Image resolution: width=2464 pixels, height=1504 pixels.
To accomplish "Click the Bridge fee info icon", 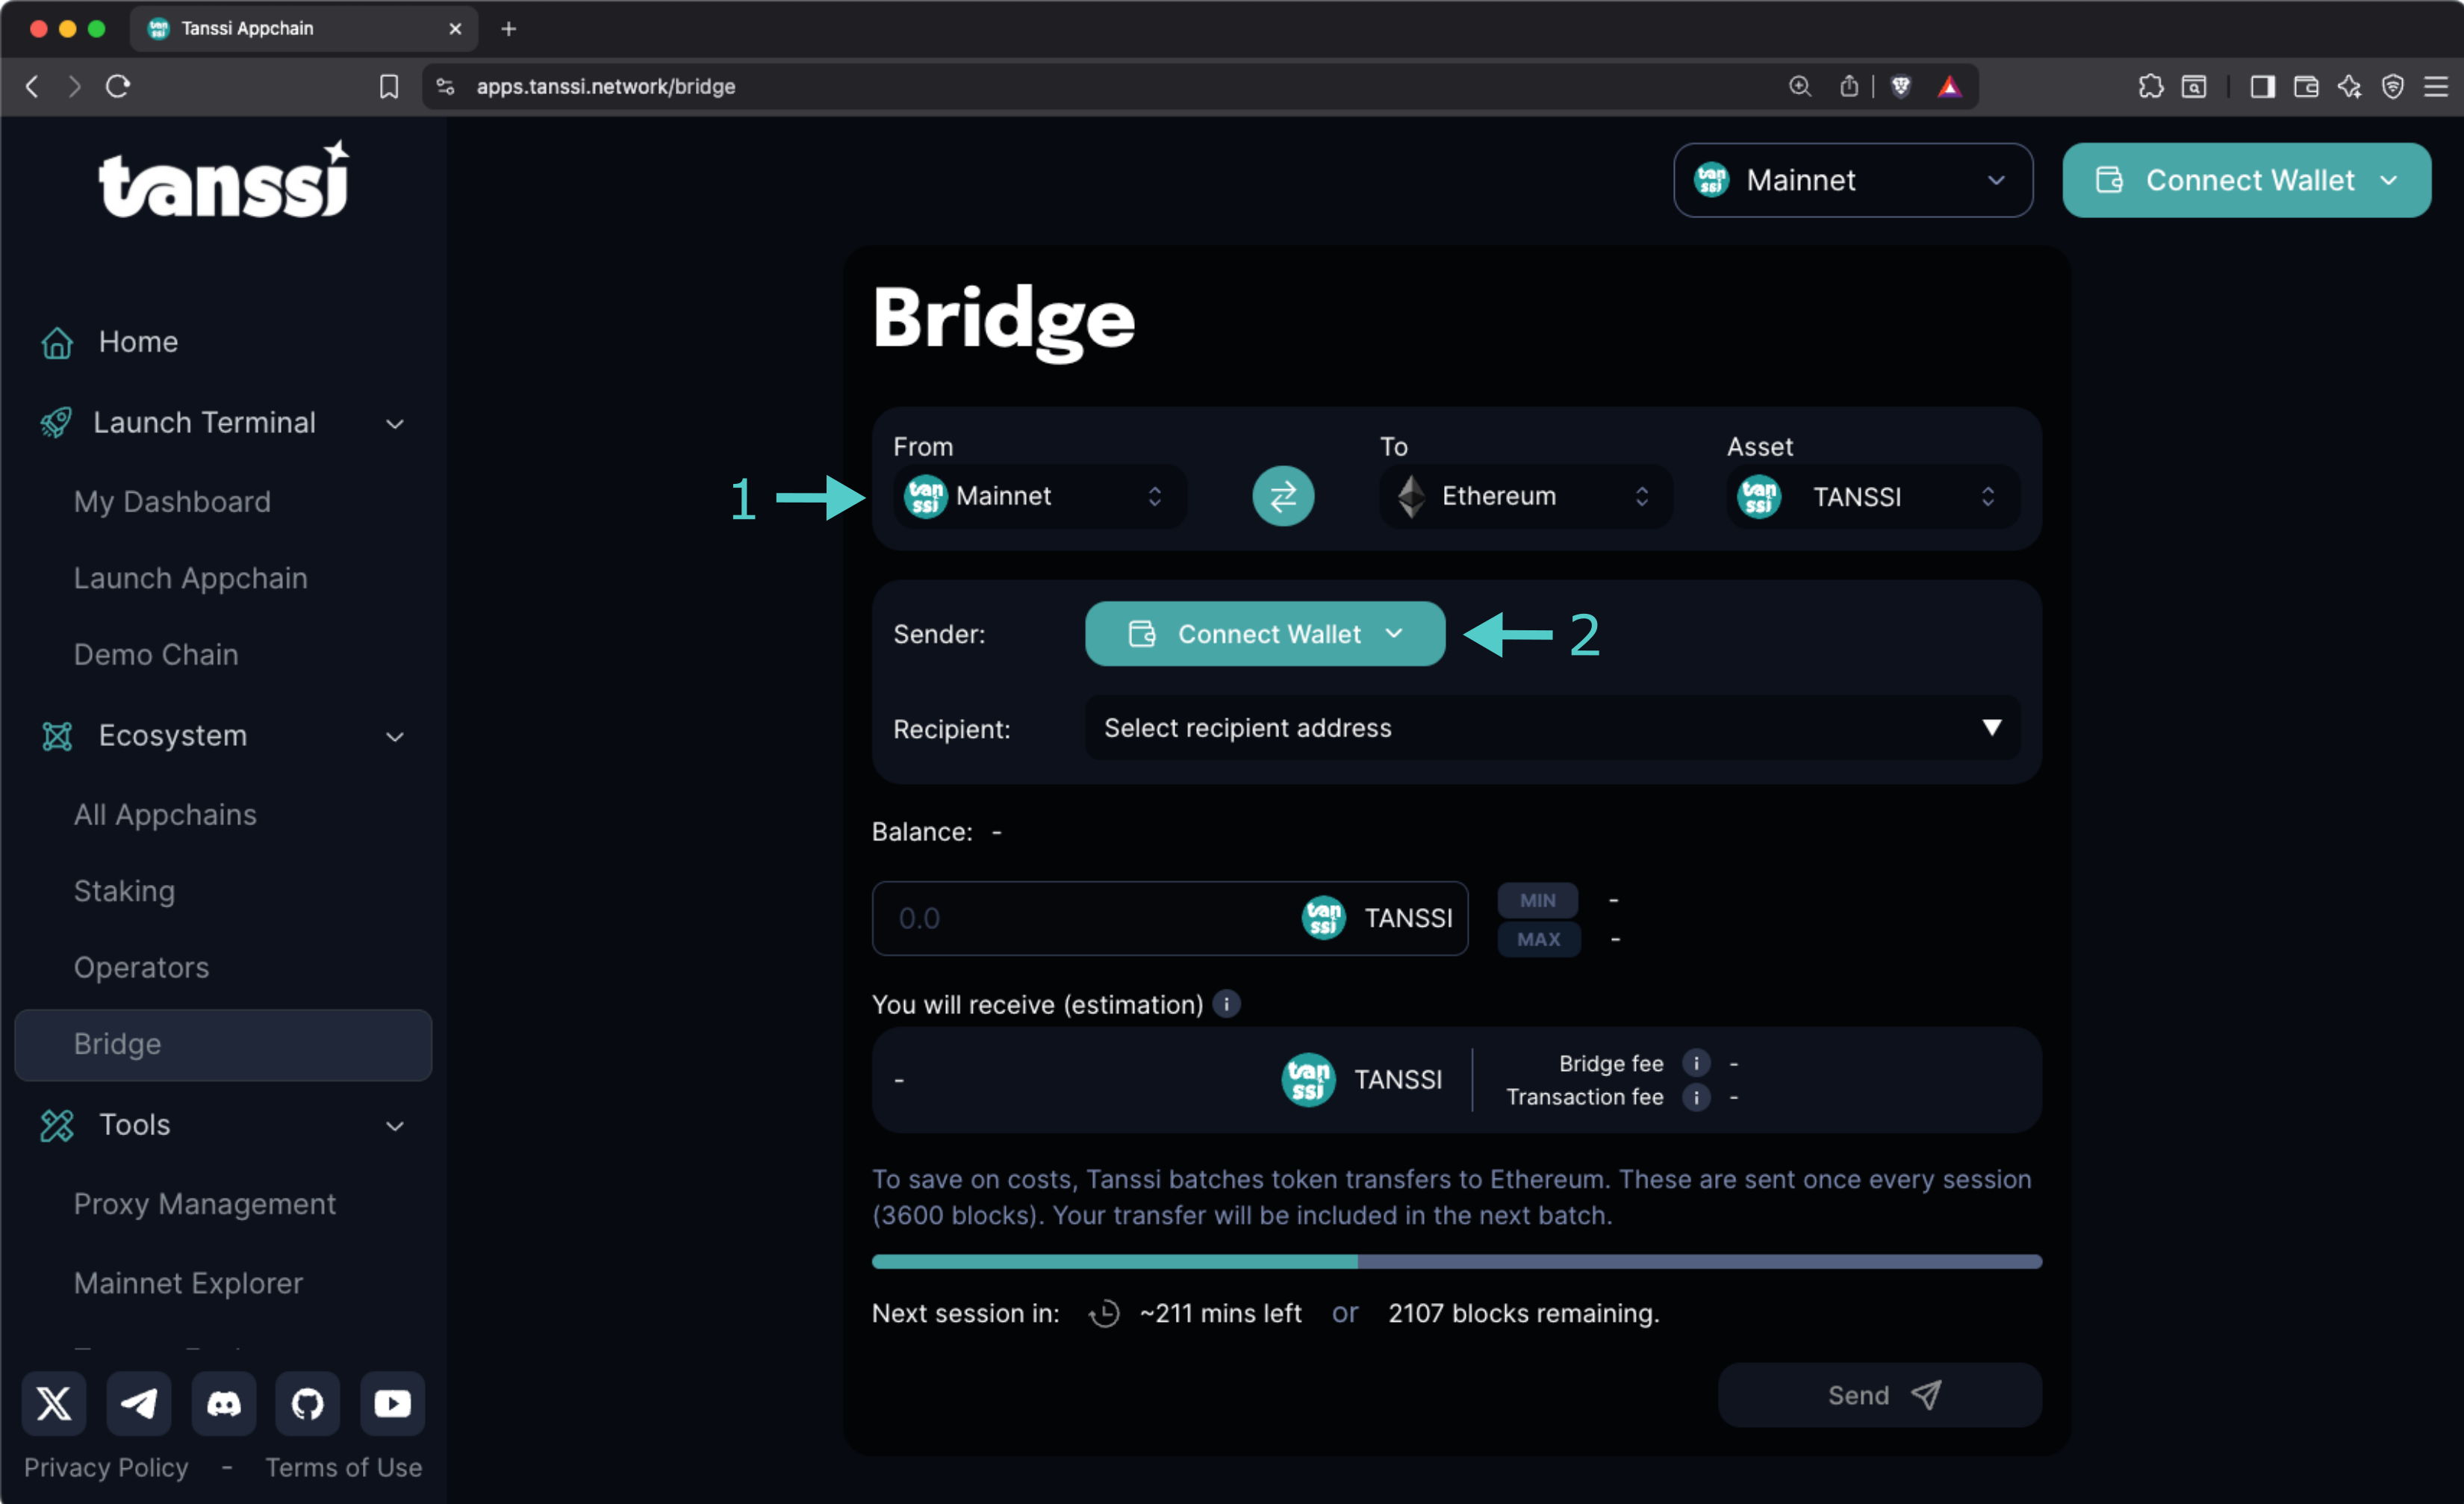I will click(x=1696, y=1063).
